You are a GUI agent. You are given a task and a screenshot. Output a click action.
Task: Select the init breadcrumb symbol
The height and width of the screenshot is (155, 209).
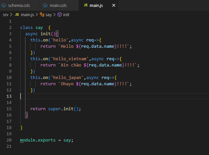pyautogui.click(x=66, y=14)
